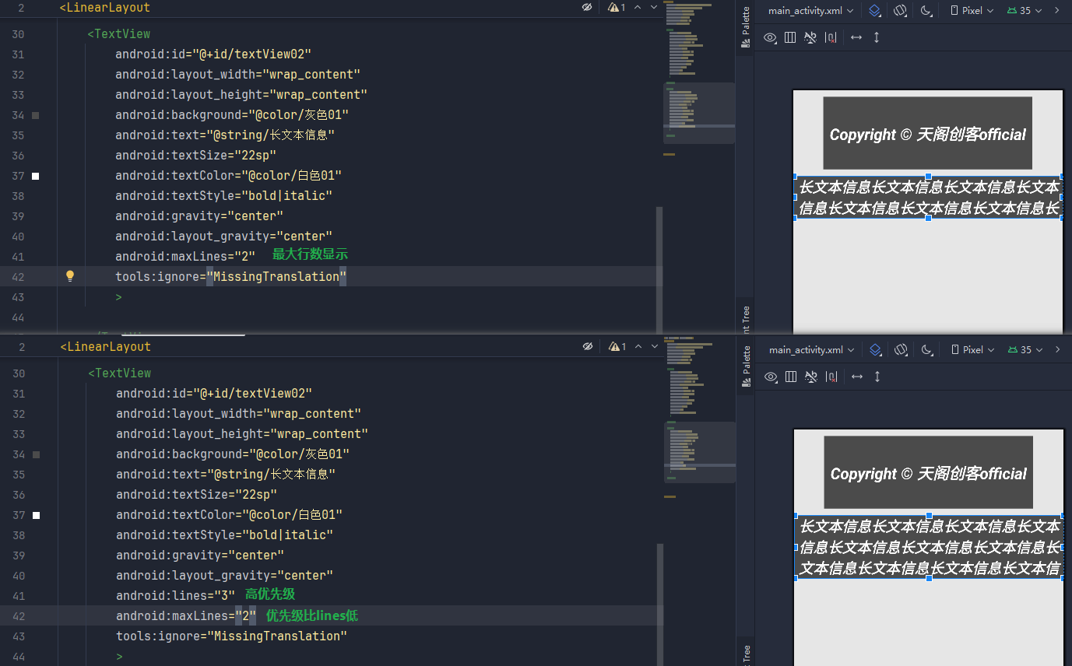This screenshot has width=1072, height=666.
Task: Click the columns layout icon in upper design toolbar
Action: click(790, 37)
